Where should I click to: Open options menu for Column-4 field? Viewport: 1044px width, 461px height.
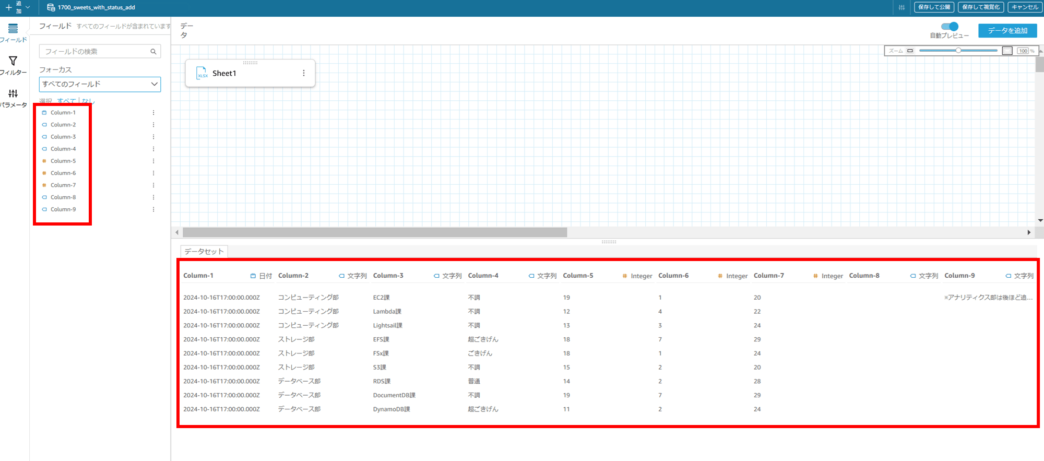(153, 149)
